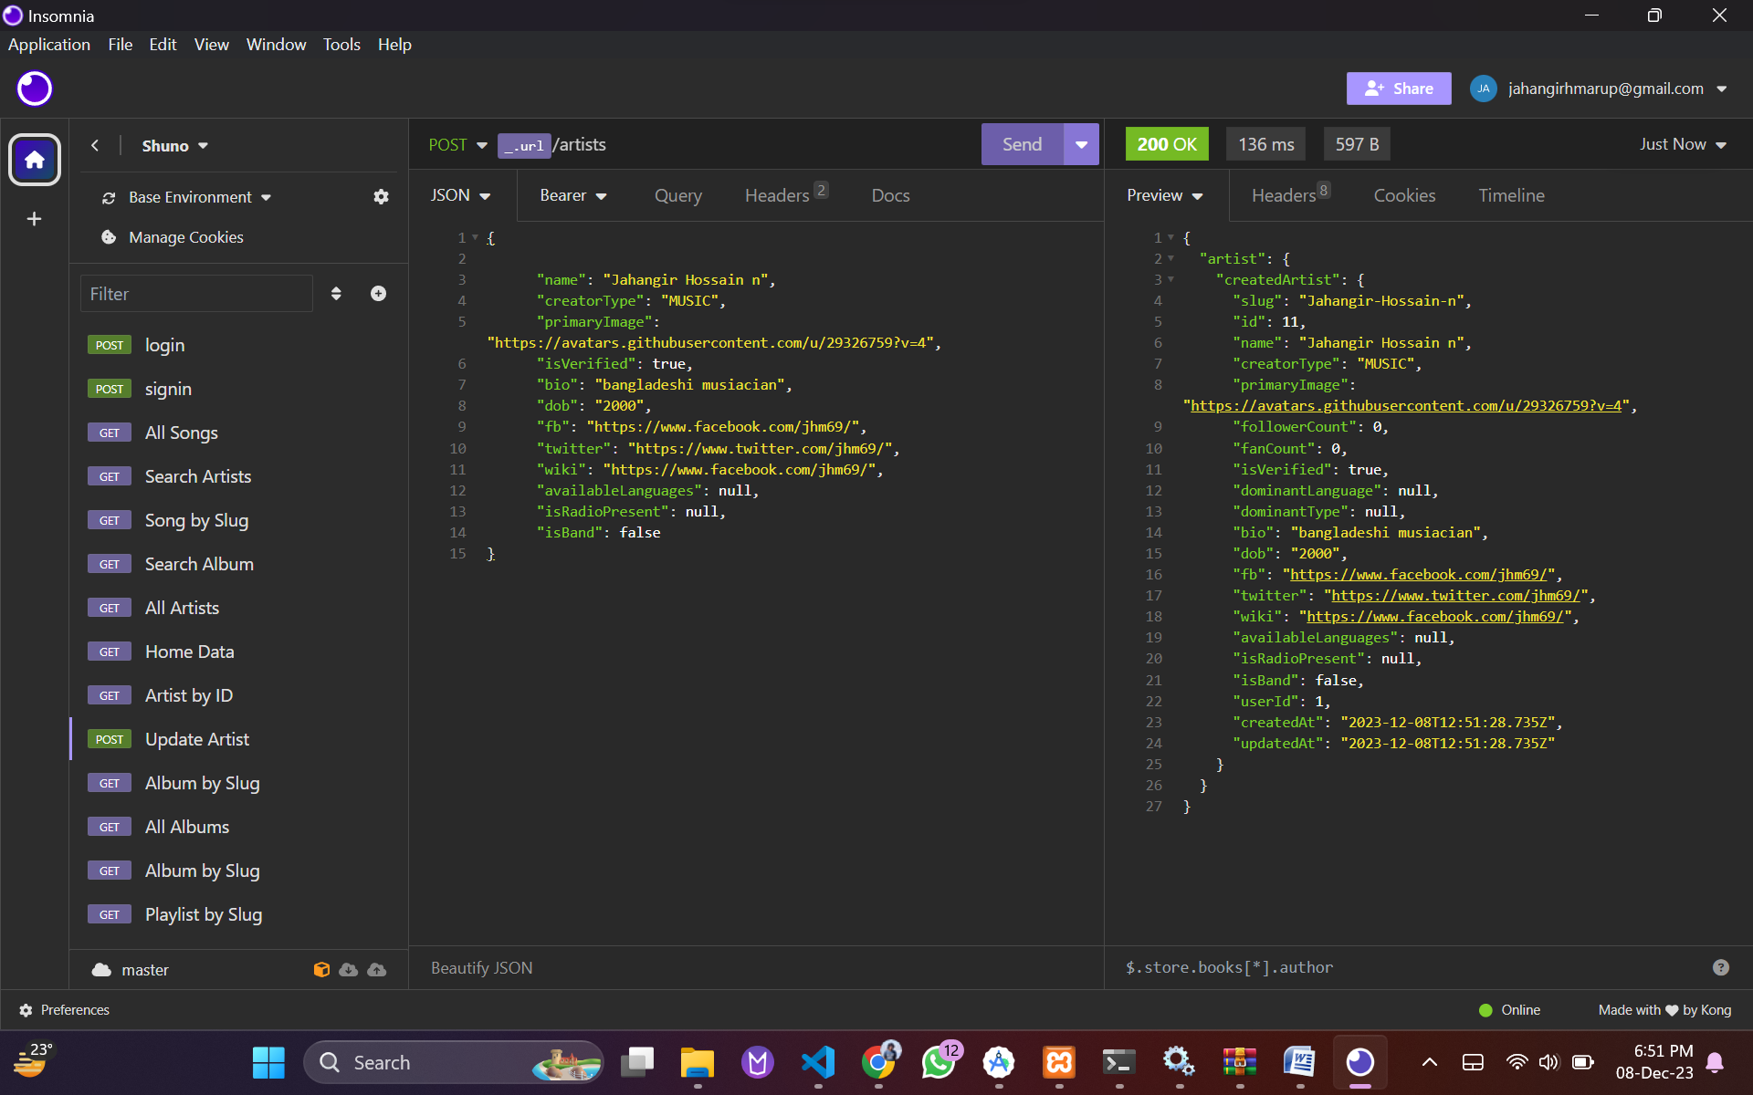1753x1095 pixels.
Task: Fold the root object in request body
Action: click(475, 238)
